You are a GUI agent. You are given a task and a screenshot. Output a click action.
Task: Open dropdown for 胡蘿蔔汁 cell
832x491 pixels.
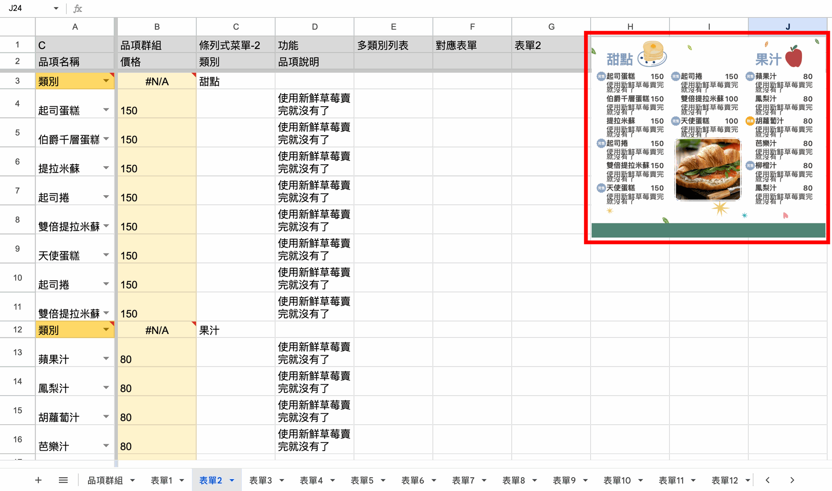[106, 417]
